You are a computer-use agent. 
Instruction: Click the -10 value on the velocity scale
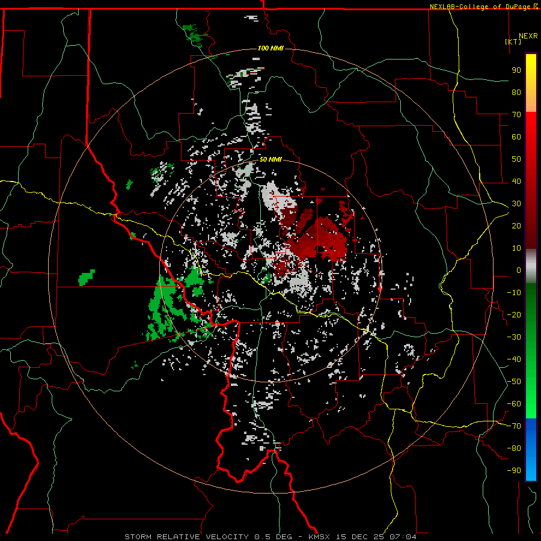tap(514, 293)
